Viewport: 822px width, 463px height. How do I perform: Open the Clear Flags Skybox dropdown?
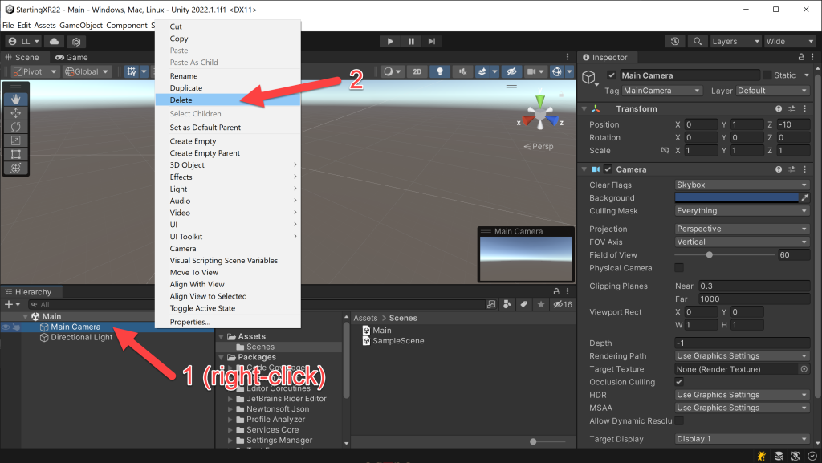pyautogui.click(x=742, y=185)
